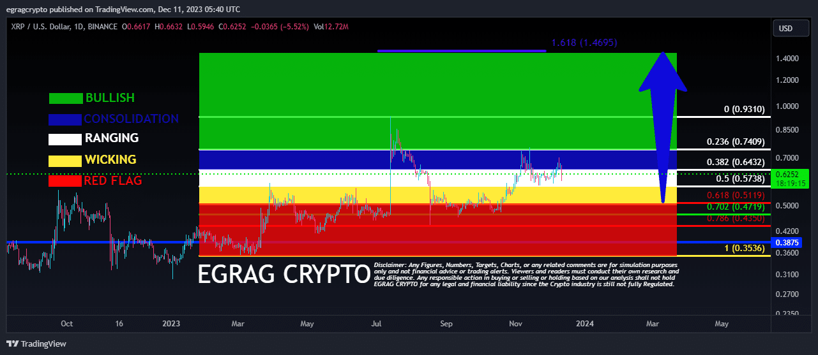Click the 0.2700 price axis label

787,295
